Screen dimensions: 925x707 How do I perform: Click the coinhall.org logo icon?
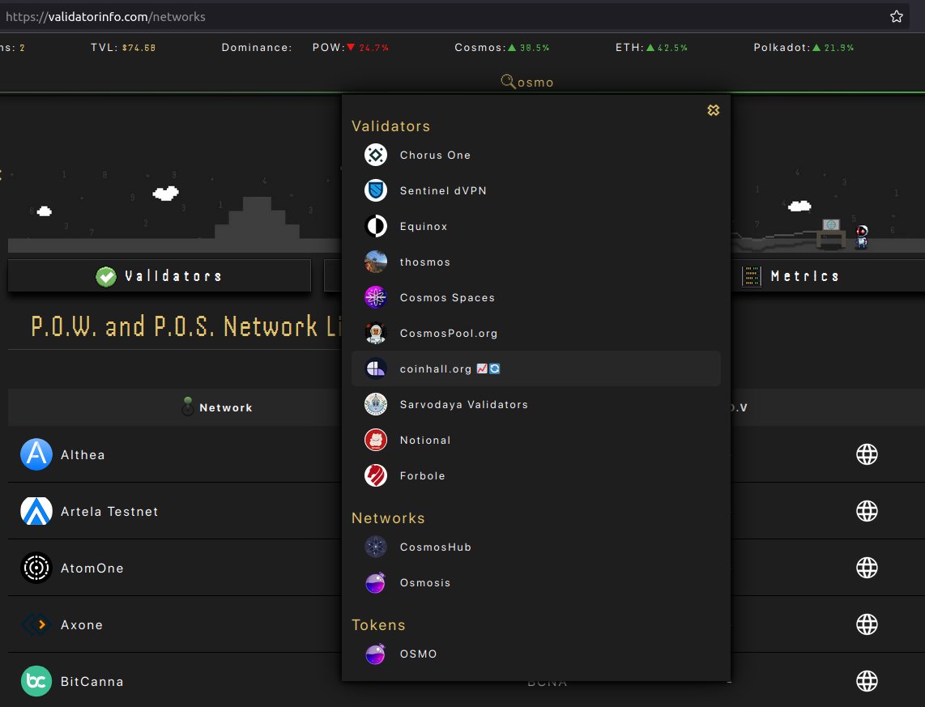pos(376,369)
